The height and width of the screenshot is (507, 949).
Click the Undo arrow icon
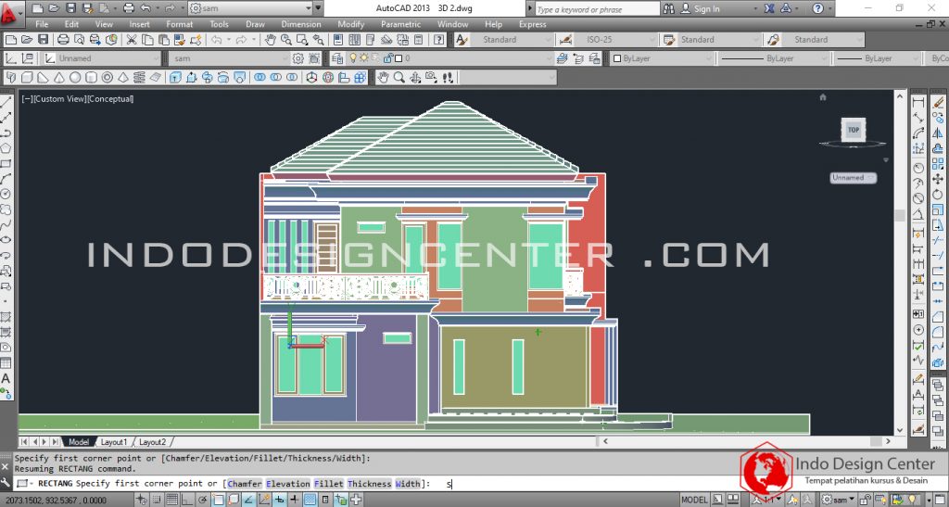tap(216, 40)
